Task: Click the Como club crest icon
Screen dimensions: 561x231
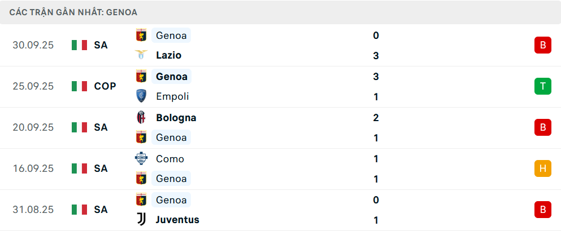Action: pos(141,159)
